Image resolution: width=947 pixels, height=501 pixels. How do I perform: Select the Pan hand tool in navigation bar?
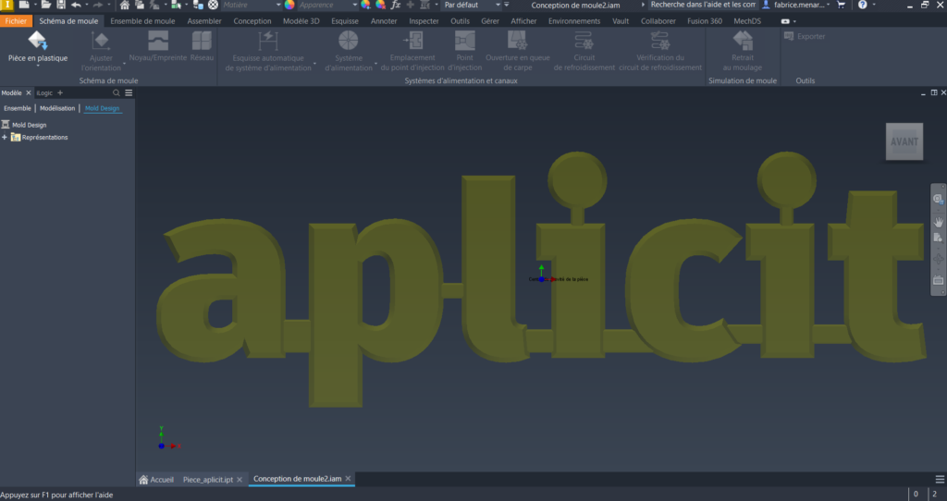pos(938,222)
